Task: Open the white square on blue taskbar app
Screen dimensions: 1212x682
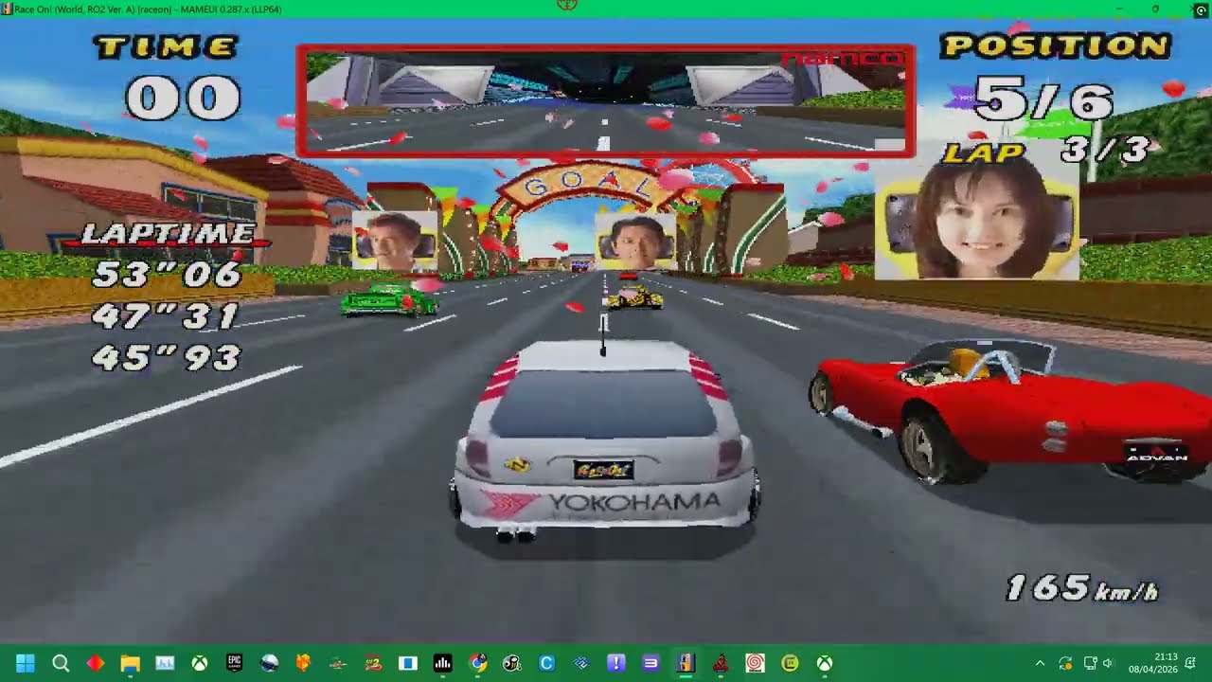Action: click(407, 663)
